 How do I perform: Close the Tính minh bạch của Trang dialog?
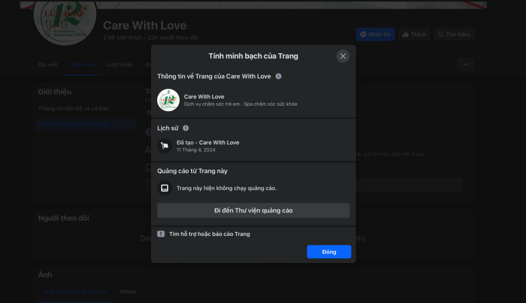pyautogui.click(x=343, y=56)
